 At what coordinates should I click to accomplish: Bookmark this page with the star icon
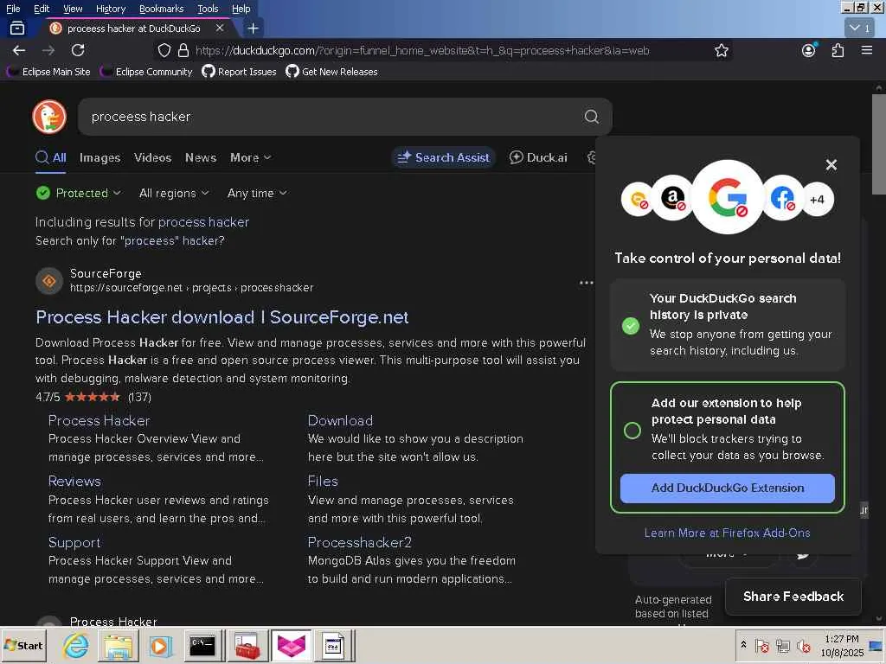pyautogui.click(x=721, y=50)
